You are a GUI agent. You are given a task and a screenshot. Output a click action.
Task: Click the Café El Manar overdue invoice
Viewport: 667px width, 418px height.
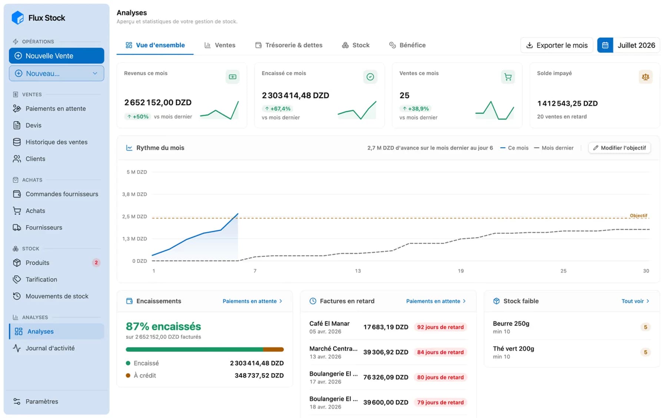(x=388, y=327)
